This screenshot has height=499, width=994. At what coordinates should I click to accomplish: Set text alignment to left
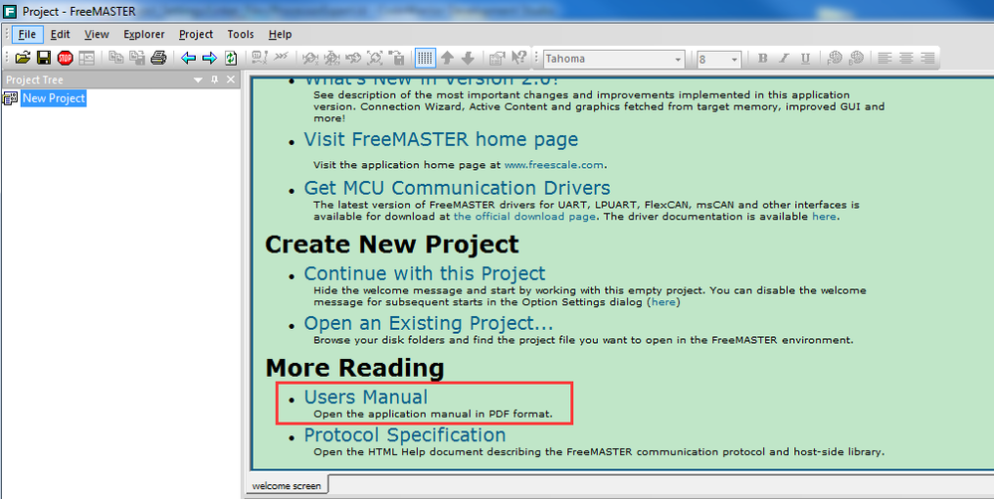pyautogui.click(x=885, y=59)
